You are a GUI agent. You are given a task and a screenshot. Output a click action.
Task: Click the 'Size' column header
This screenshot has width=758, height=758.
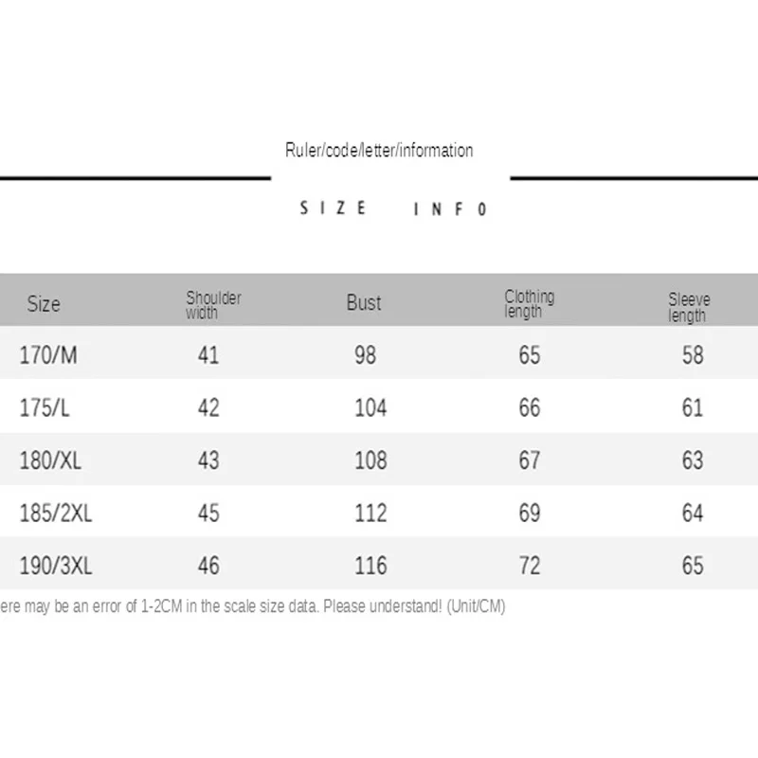click(44, 304)
